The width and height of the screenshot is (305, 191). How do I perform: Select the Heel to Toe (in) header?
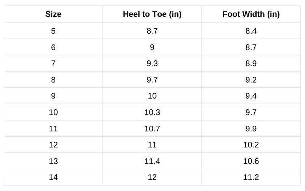[x=152, y=15]
